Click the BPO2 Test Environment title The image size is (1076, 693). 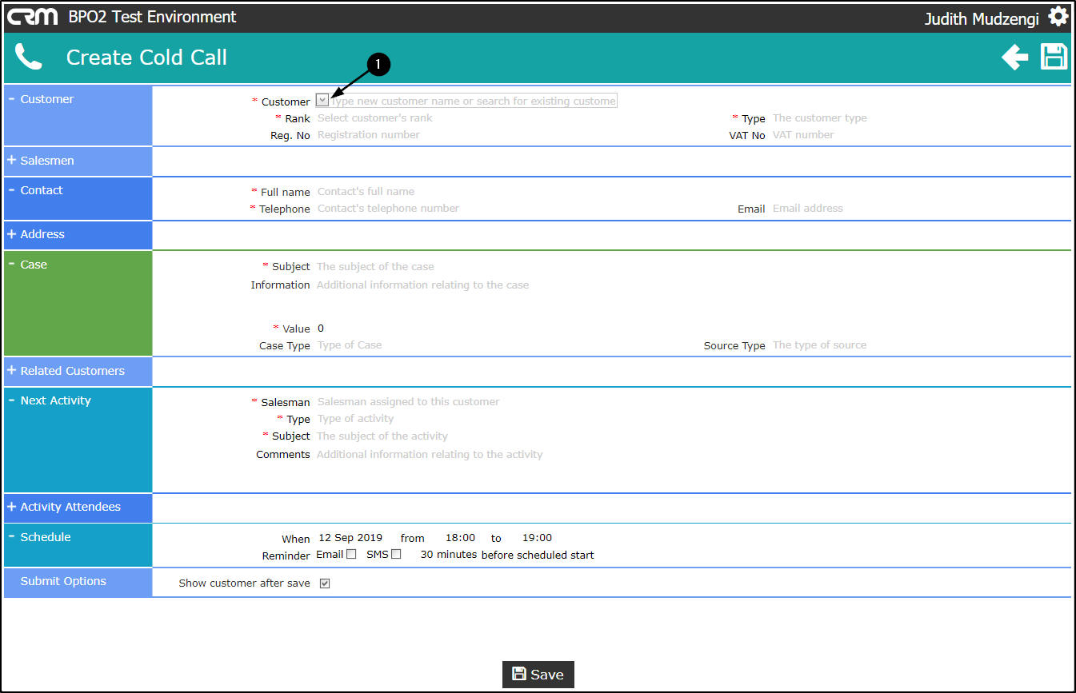152,17
